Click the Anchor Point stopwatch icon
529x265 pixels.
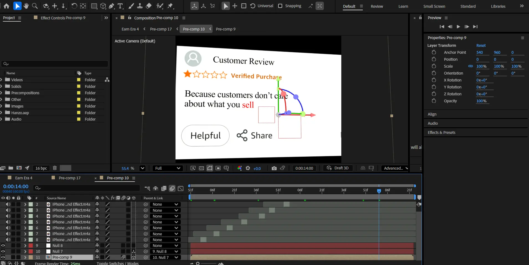click(434, 52)
